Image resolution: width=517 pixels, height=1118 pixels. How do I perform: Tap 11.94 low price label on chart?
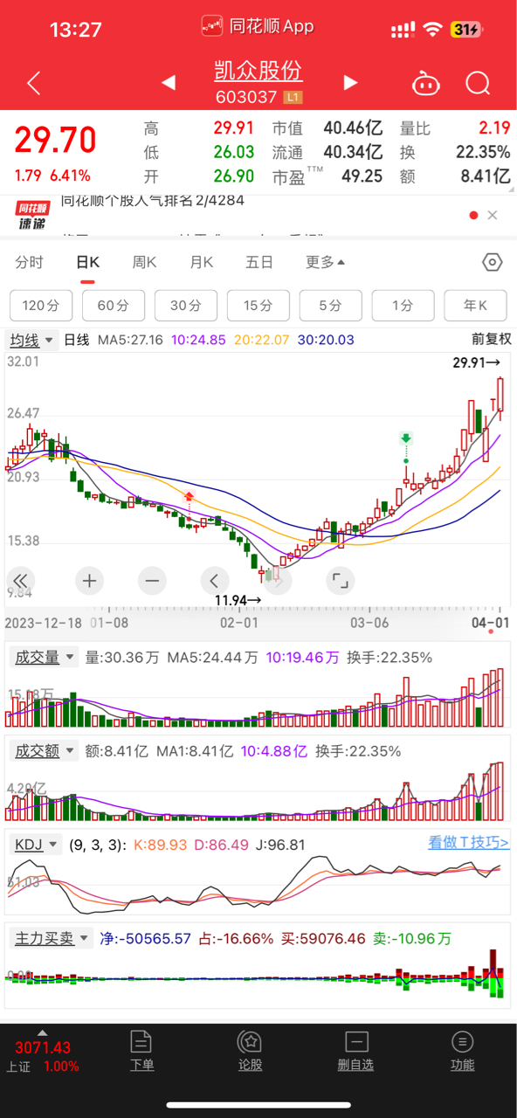238,600
